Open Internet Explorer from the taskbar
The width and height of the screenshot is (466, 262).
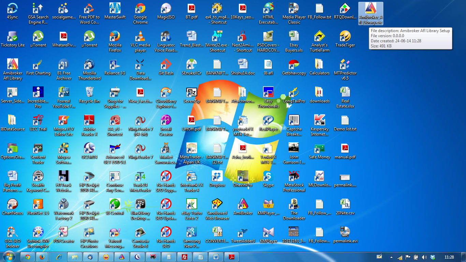(59, 257)
